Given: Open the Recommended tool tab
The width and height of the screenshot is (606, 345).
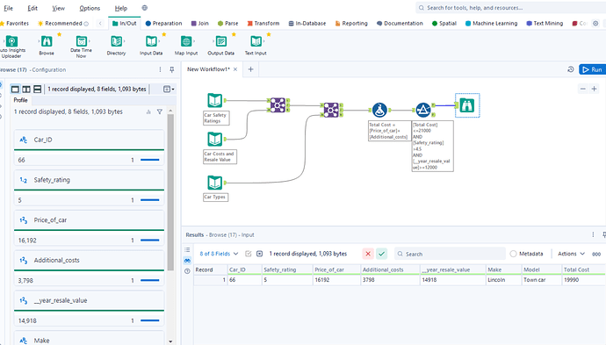Looking at the screenshot, I should (x=63, y=23).
